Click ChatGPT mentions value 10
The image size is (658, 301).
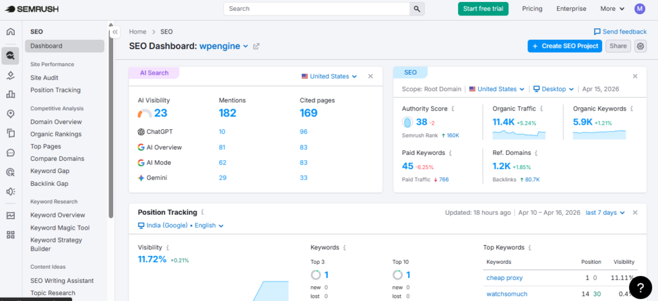pos(222,132)
